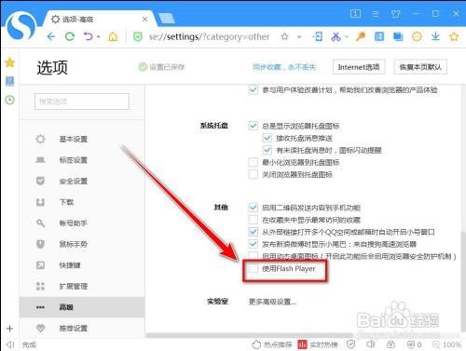Click the blue sync favorites link
The height and width of the screenshot is (351, 466).
[x=284, y=67]
